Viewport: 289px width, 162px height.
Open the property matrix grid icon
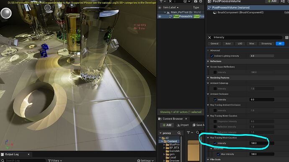point(287,37)
